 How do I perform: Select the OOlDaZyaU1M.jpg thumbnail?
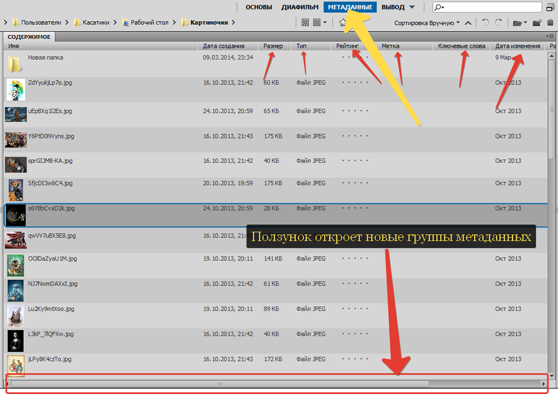pyautogui.click(x=16, y=265)
